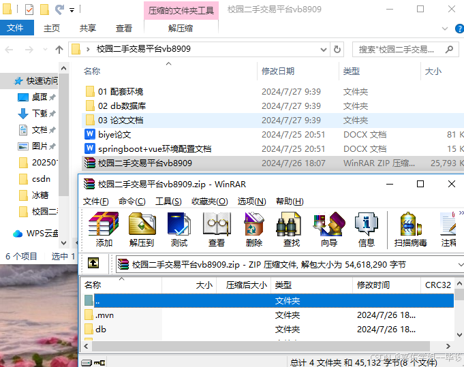Viewport: 464px width, 367px height.
Task: Click the search magnifier icon
Action: (x=449, y=50)
